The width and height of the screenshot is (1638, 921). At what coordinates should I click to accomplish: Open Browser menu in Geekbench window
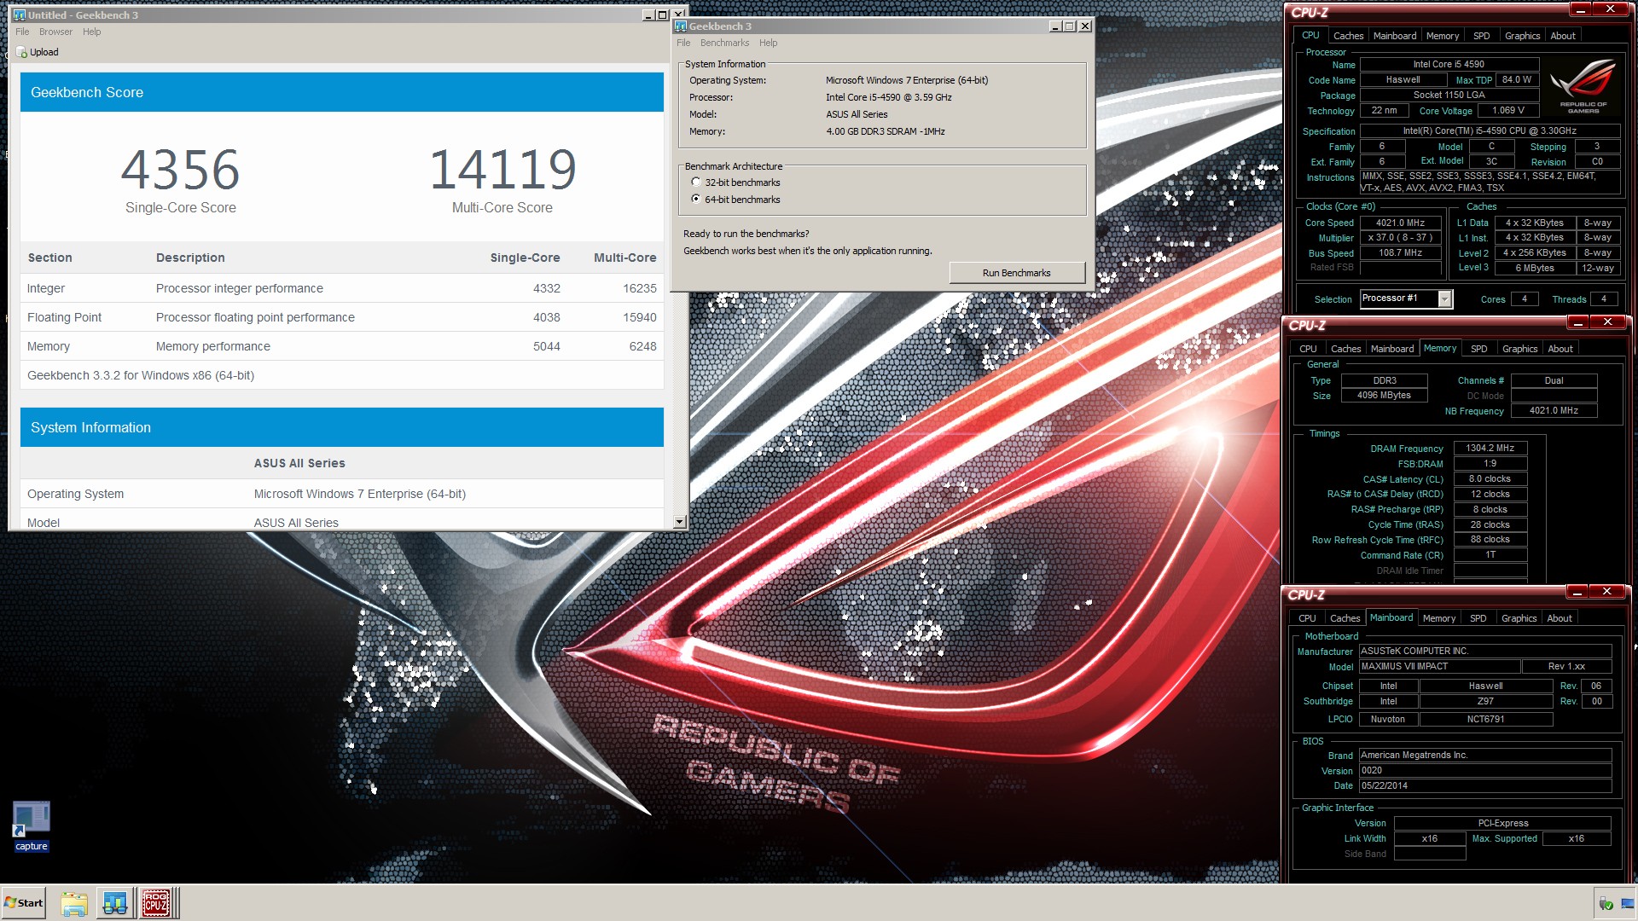tap(55, 32)
